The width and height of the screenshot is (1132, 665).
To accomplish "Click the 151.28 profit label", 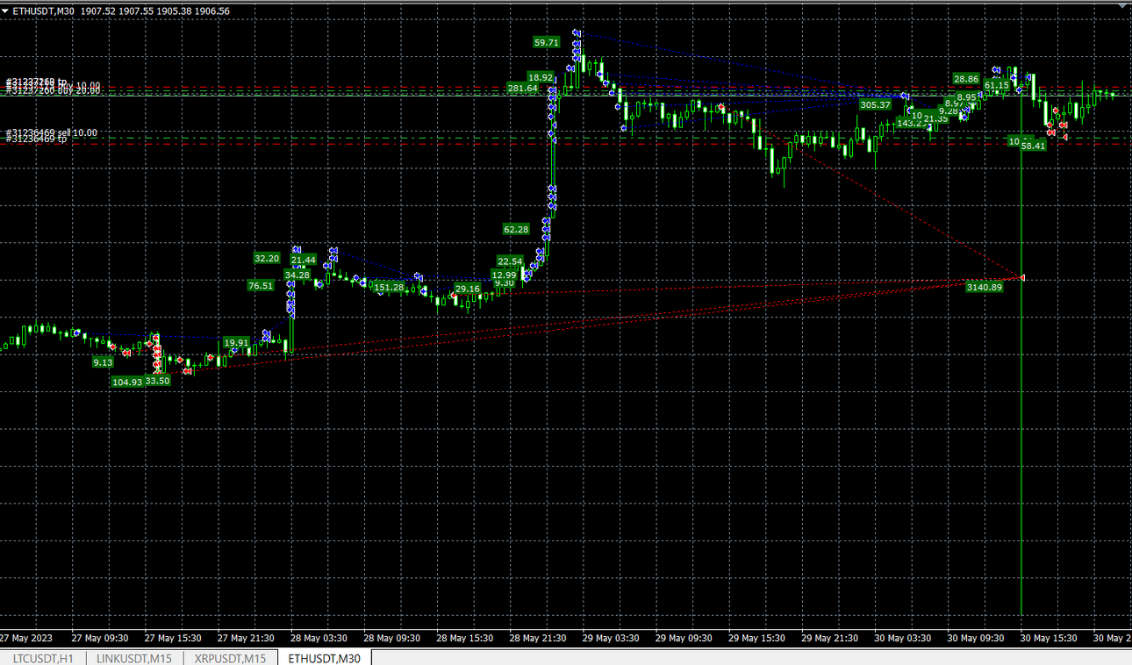I will 389,287.
